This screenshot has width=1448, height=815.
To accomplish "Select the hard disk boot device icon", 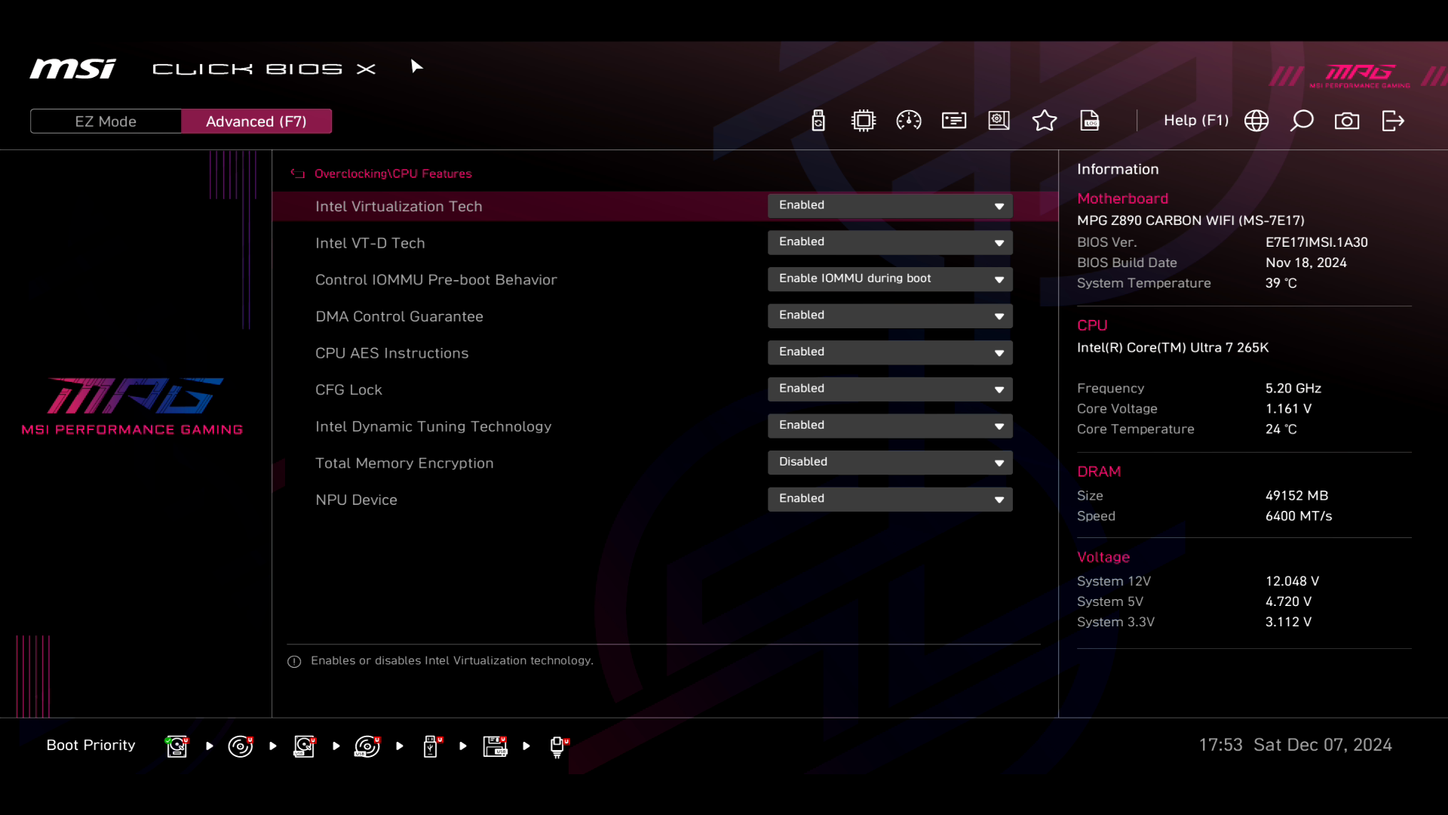I will point(176,746).
